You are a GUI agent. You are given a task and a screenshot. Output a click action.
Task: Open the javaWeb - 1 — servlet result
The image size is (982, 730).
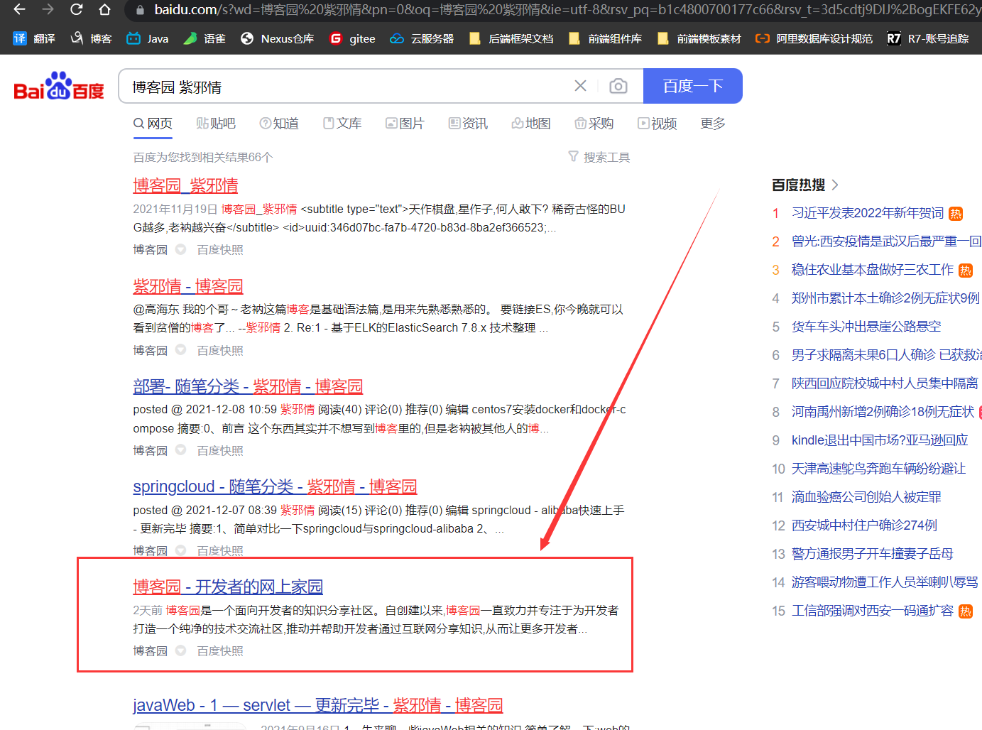tap(318, 705)
